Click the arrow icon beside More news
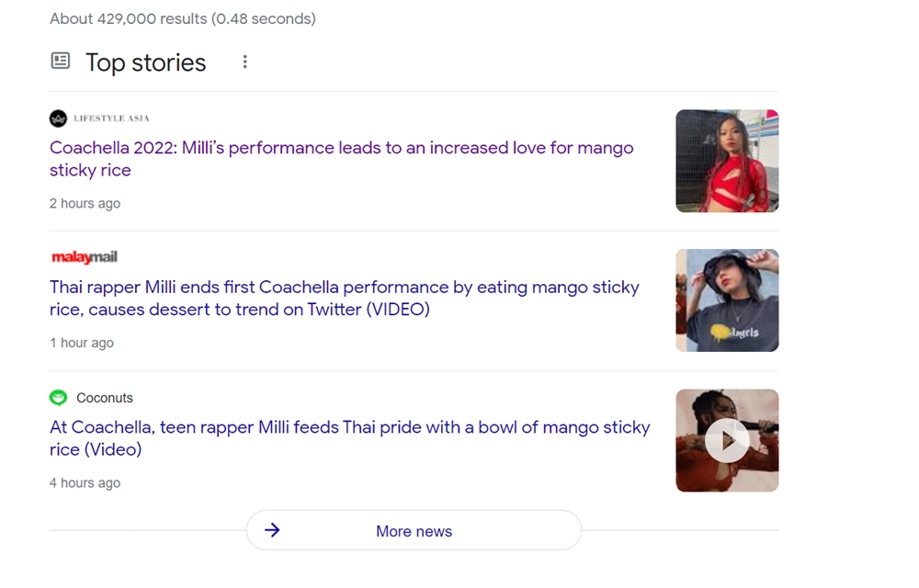Image resolution: width=919 pixels, height=588 pixels. coord(272,530)
